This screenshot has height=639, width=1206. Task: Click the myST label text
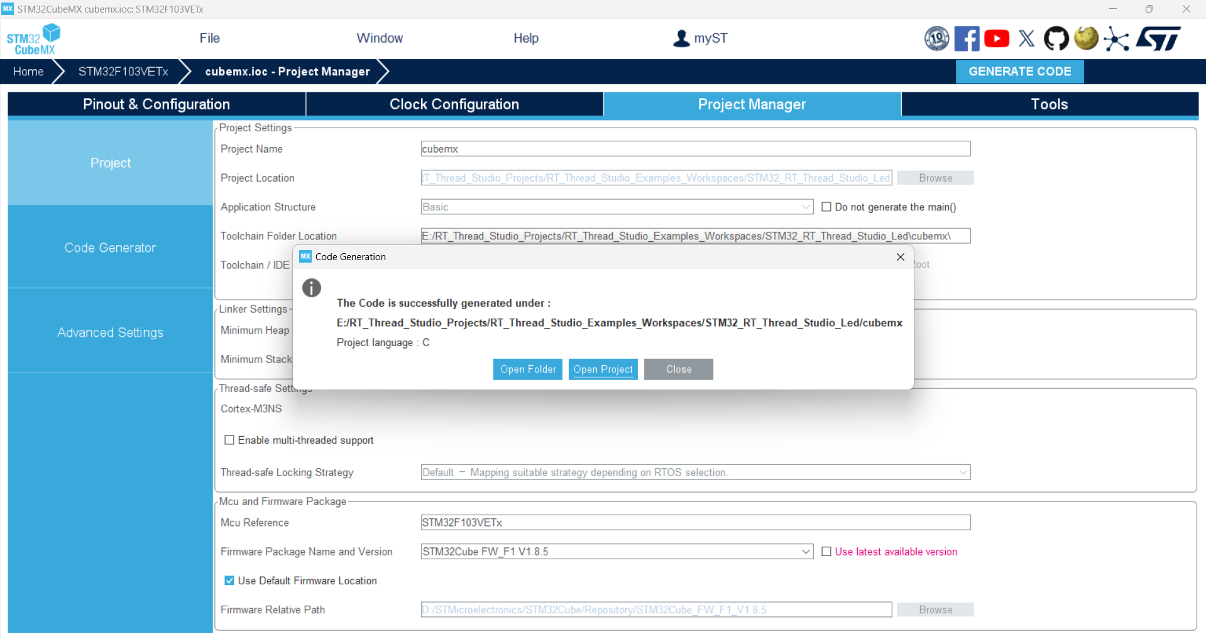click(711, 38)
